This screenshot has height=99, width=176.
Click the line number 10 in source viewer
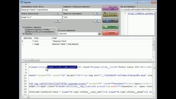pyautogui.click(x=25, y=75)
